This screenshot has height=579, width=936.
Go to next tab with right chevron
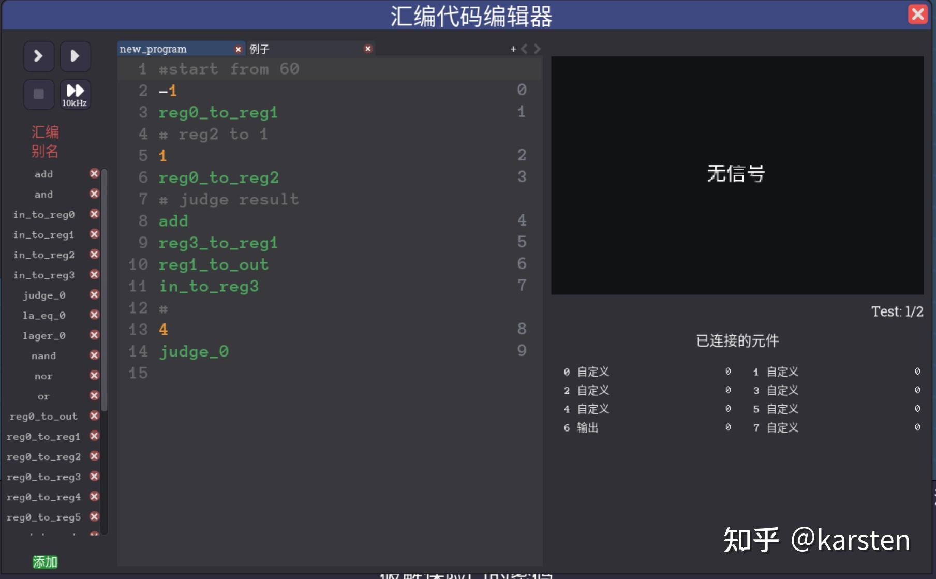[x=537, y=49]
